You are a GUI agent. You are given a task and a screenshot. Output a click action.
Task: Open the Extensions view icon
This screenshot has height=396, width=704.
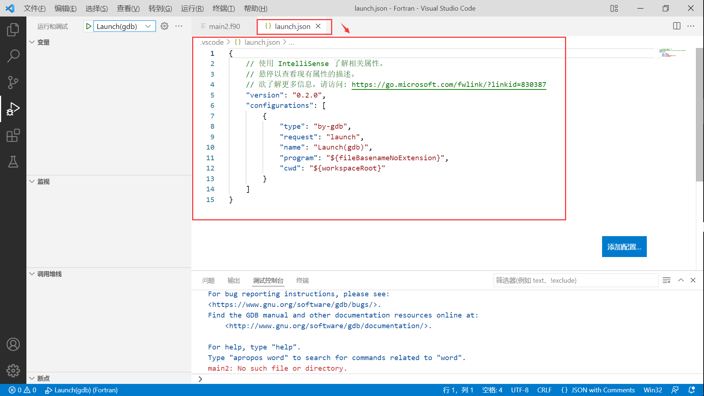click(13, 135)
